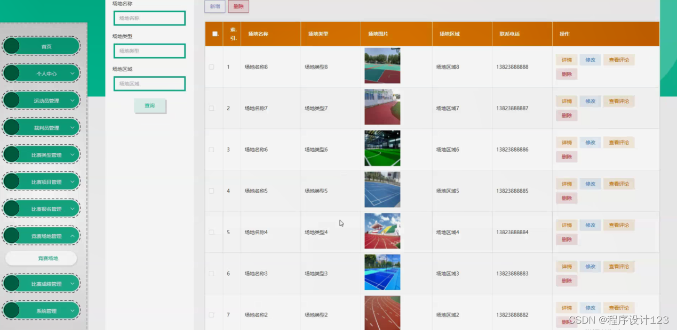Click 删除 for row 场地名称5

point(567,198)
